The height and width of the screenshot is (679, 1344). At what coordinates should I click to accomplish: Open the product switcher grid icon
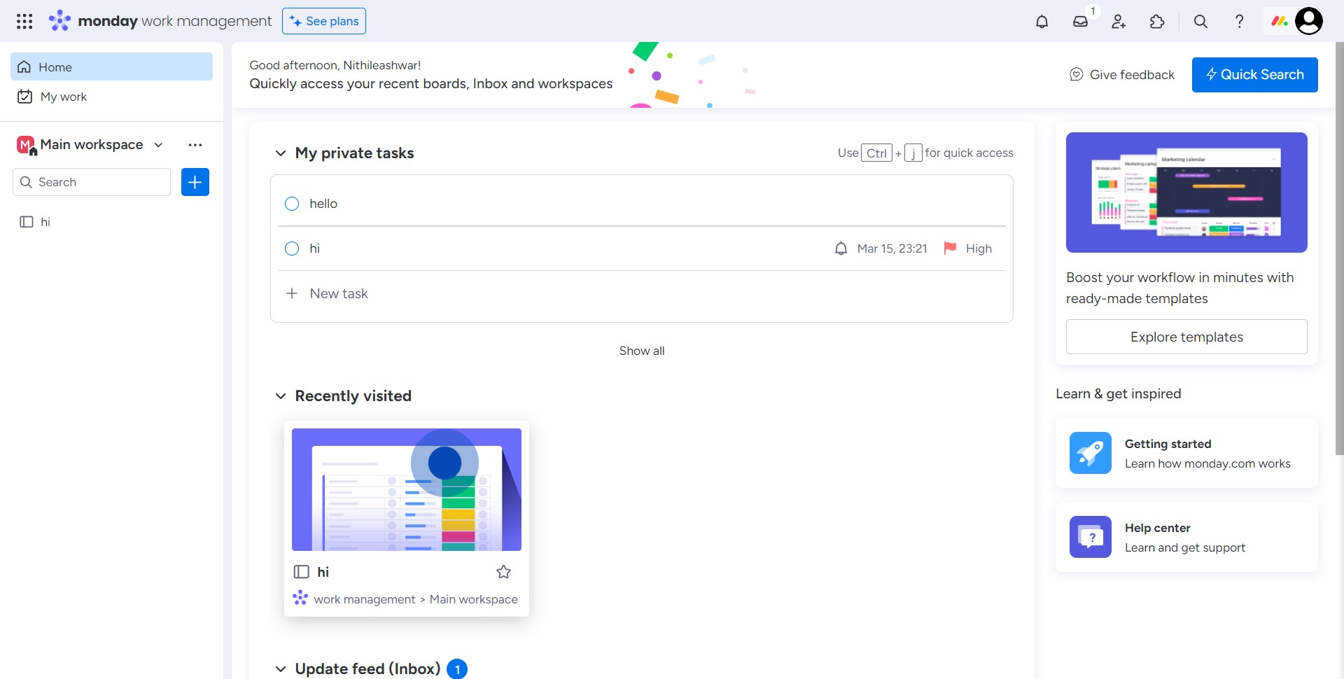coord(24,22)
